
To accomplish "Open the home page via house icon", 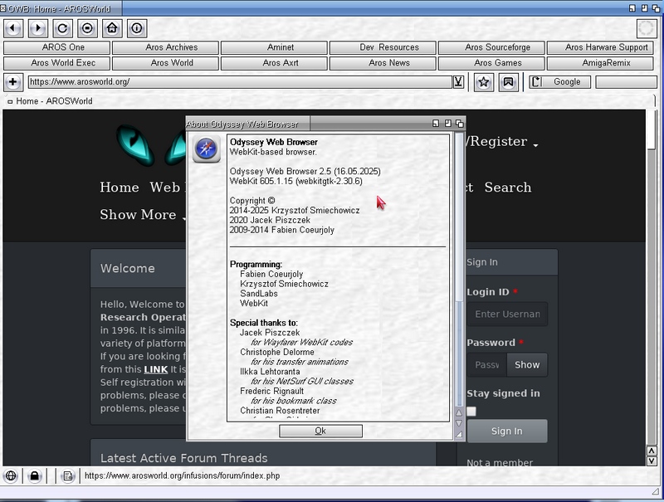I will [x=112, y=28].
